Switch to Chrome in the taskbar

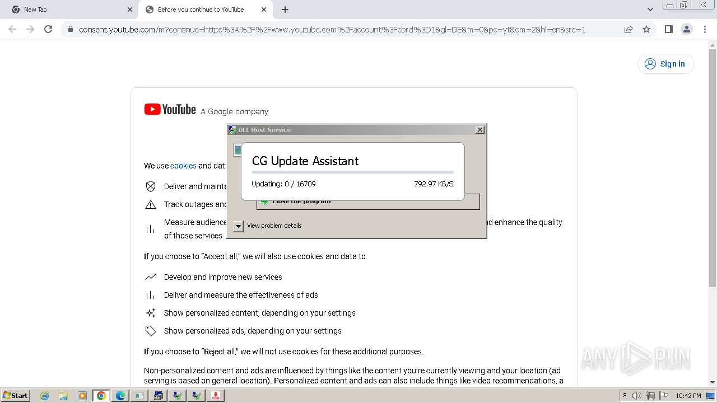(101, 396)
